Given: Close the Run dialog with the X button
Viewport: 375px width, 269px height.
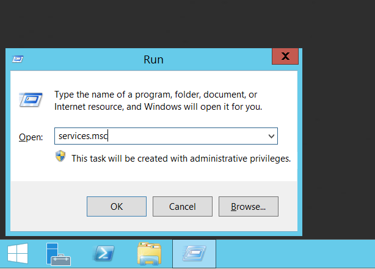Looking at the screenshot, I should [285, 57].
